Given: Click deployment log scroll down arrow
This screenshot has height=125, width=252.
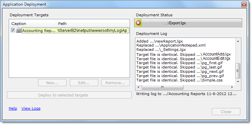Looking at the screenshot, I should point(238,82).
